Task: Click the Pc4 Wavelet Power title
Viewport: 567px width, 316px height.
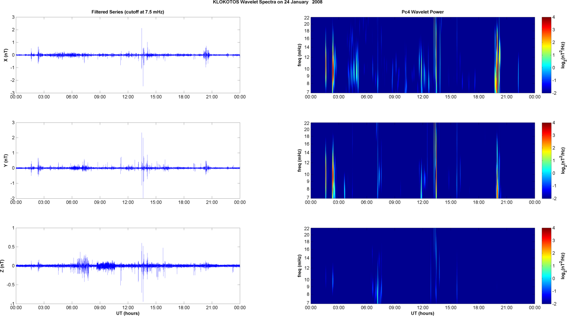Action: [422, 12]
